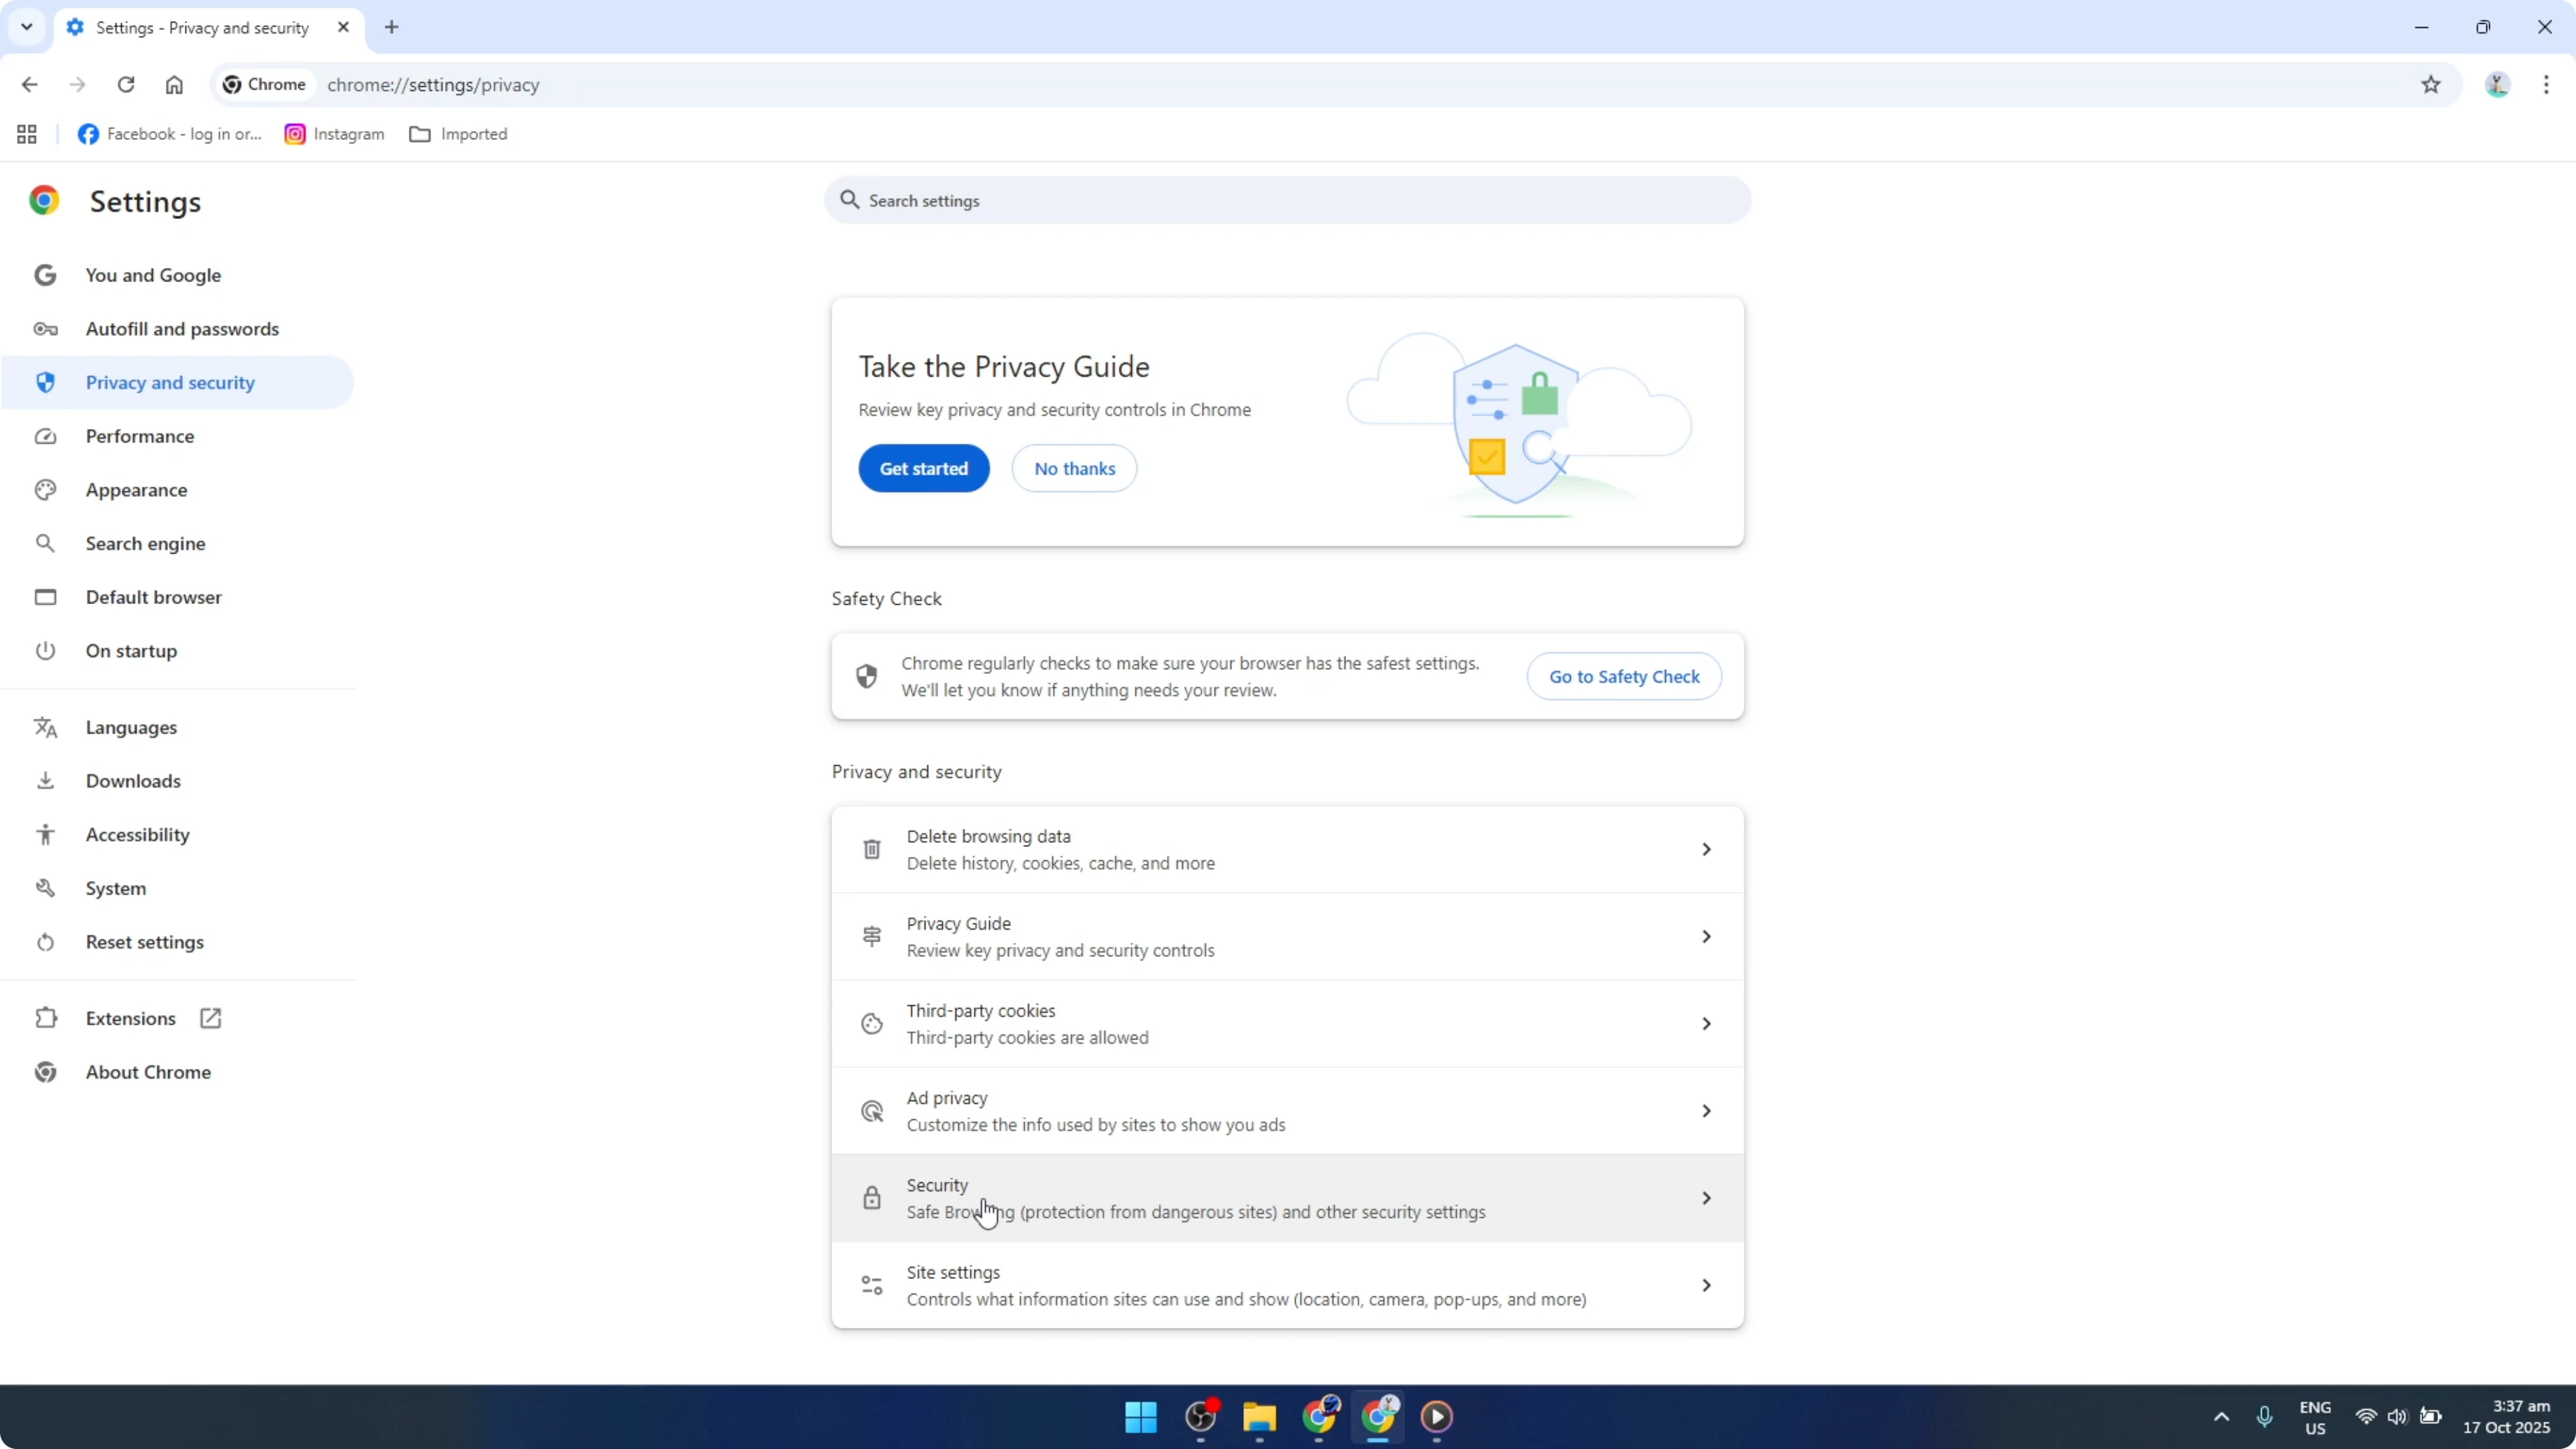Open the profile avatar icon in toolbar
The image size is (2576, 1449).
point(2497,84)
